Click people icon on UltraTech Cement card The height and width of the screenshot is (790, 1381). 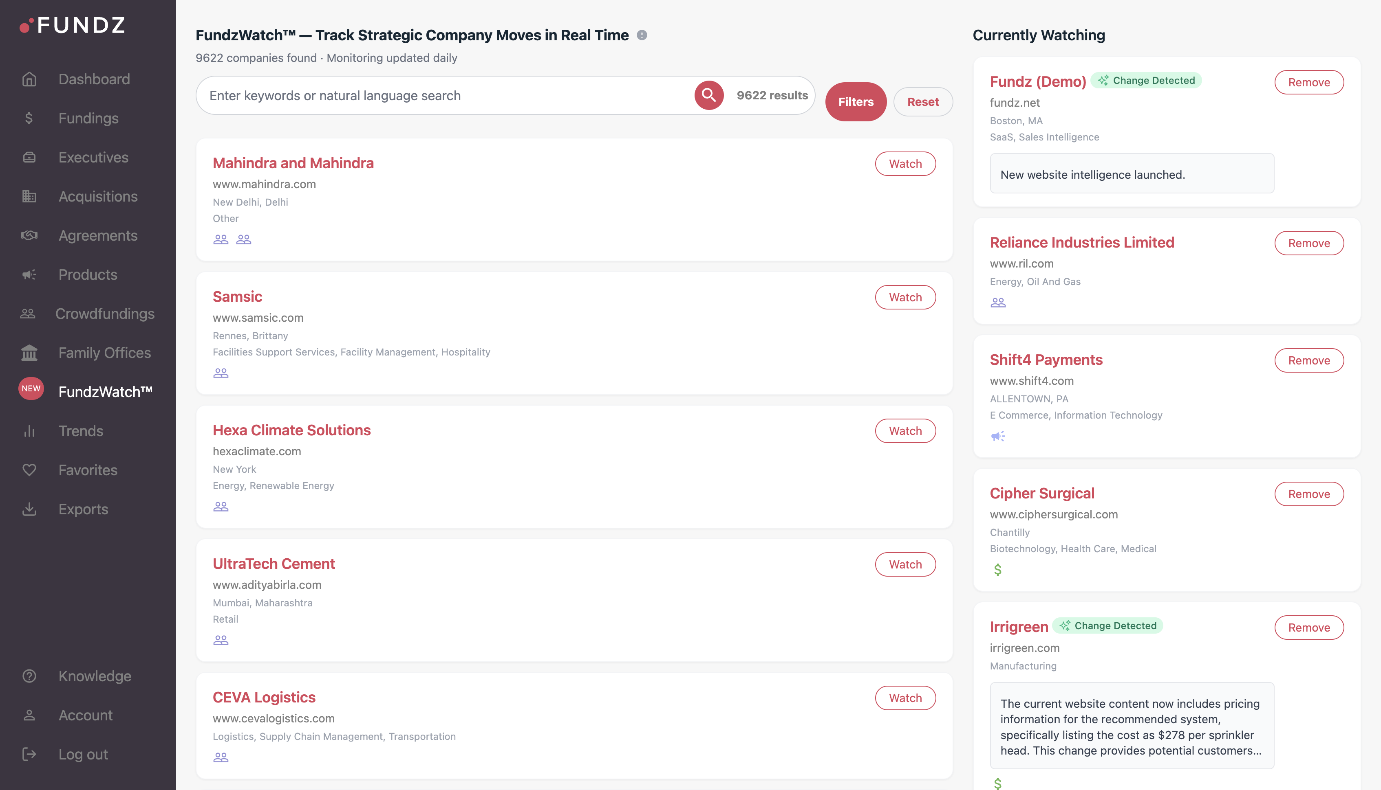pyautogui.click(x=221, y=640)
